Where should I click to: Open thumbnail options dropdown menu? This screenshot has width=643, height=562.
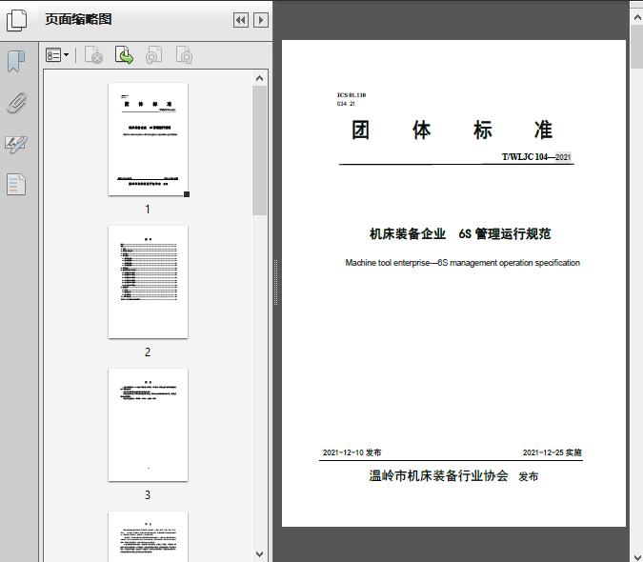(x=57, y=55)
